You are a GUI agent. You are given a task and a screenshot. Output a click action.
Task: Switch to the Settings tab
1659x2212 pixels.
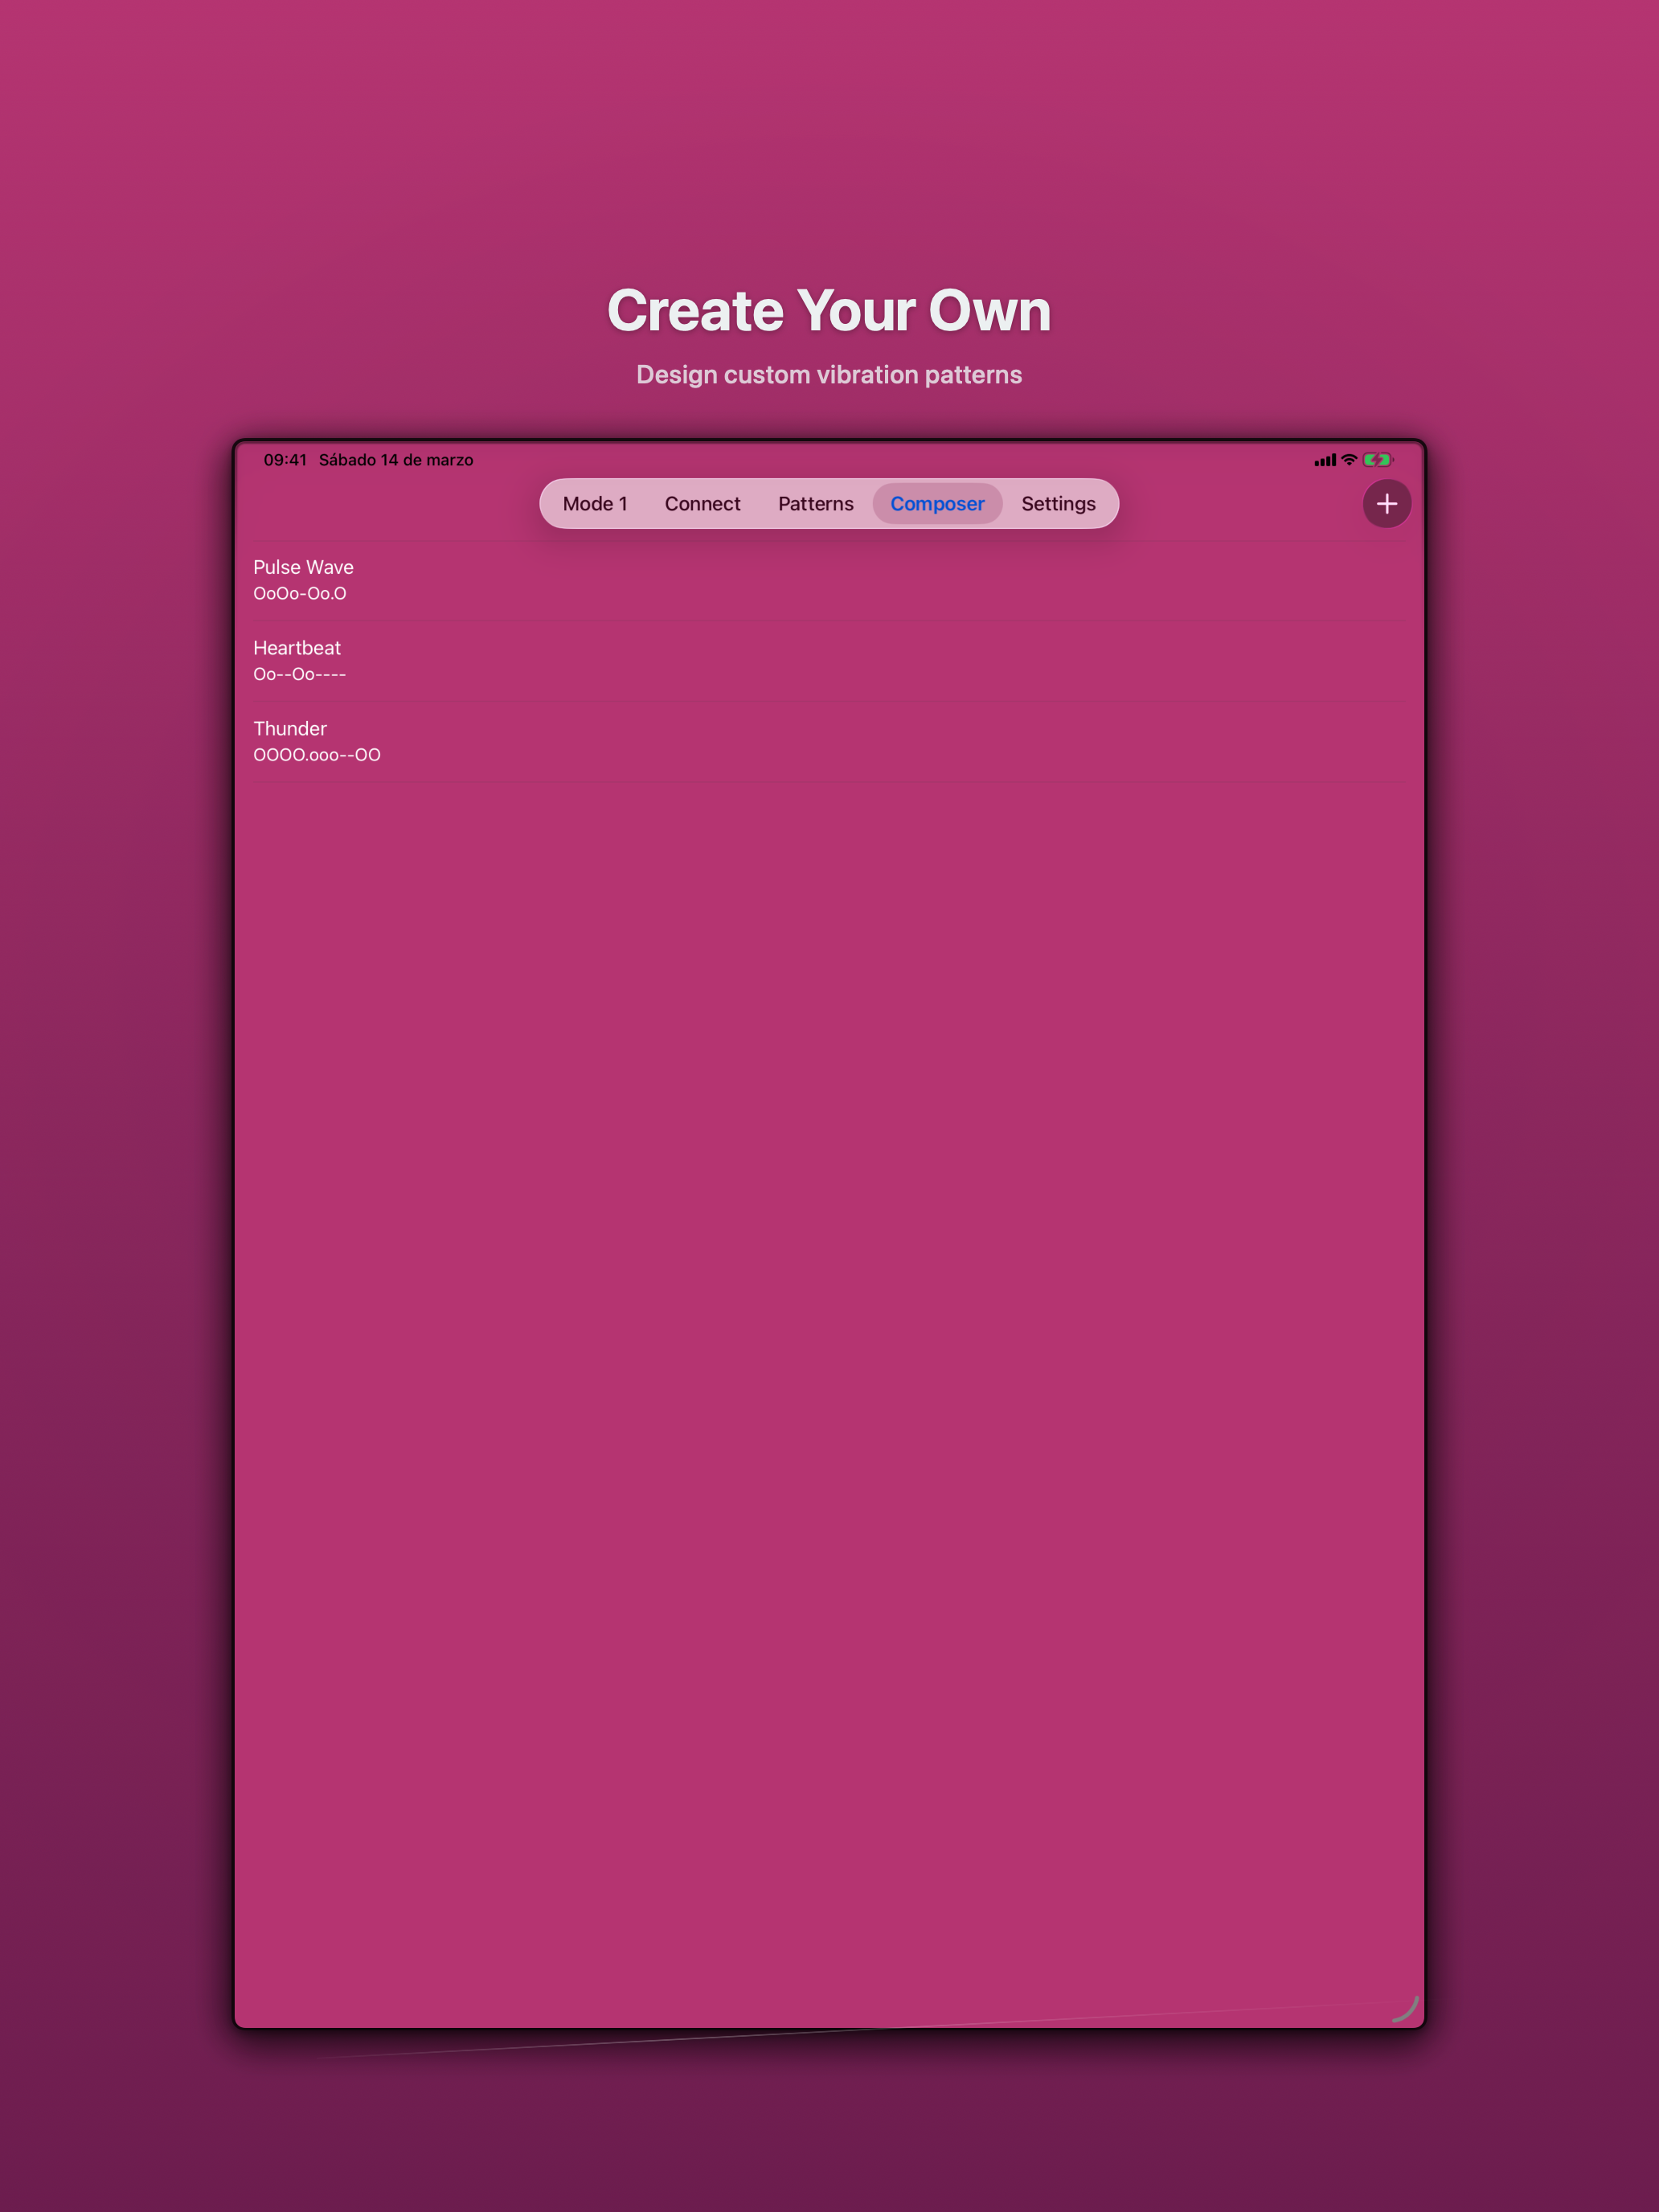(x=1058, y=504)
